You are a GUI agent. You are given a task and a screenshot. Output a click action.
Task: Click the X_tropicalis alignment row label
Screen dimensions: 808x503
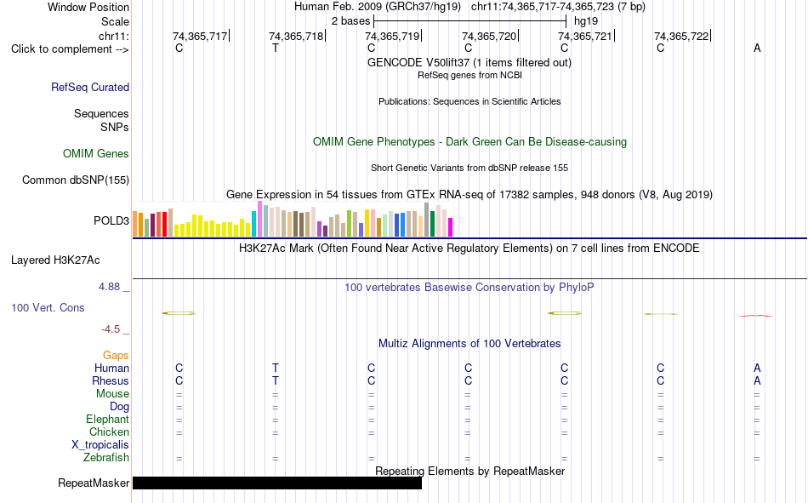100,445
